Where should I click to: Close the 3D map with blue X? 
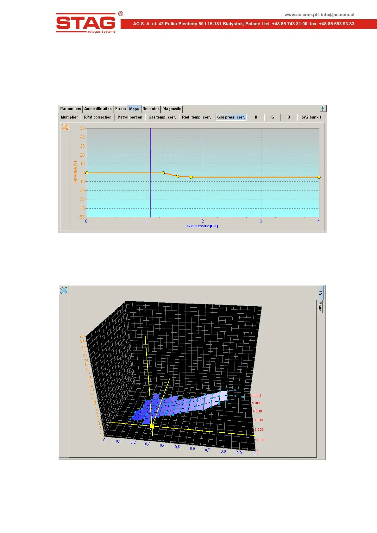coord(64,290)
